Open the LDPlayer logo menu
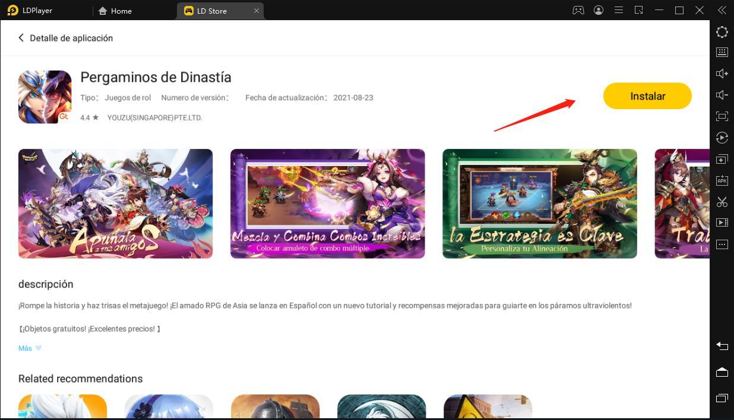Image resolution: width=734 pixels, height=420 pixels. [13, 11]
